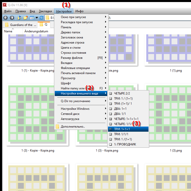Go up one folder level
The image size is (191, 191).
(x=19, y=18)
